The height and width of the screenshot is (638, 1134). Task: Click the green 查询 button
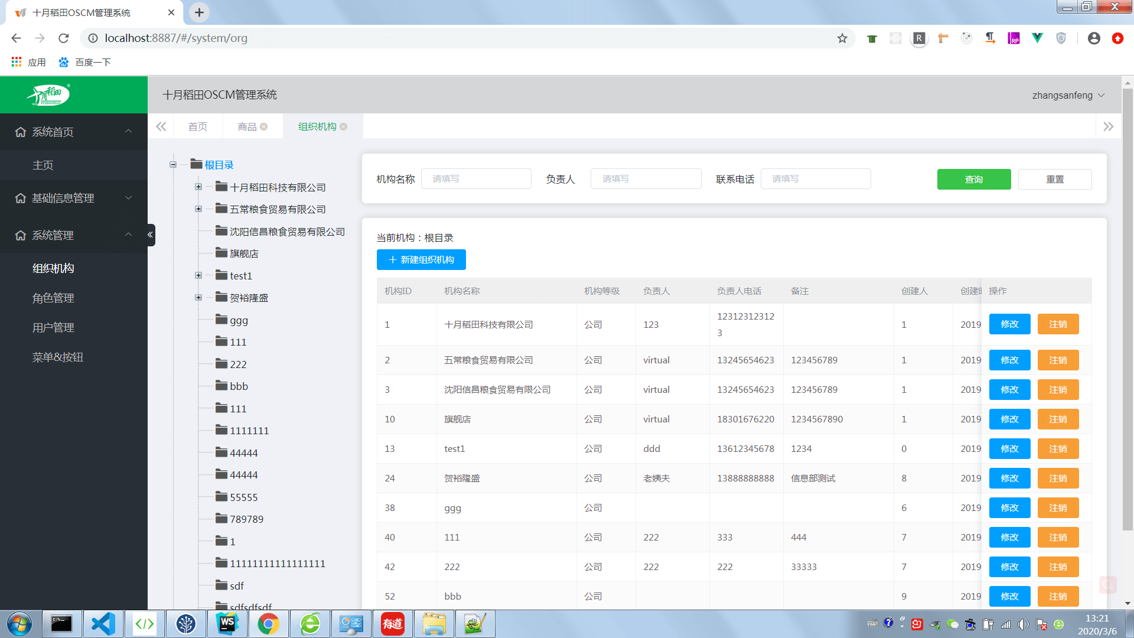coord(973,179)
